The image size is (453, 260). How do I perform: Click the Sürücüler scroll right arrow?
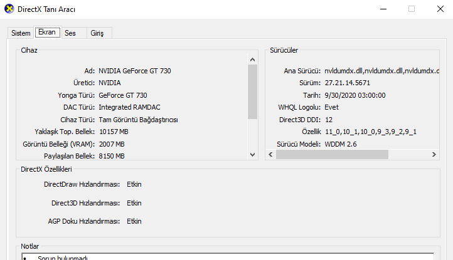click(434, 155)
